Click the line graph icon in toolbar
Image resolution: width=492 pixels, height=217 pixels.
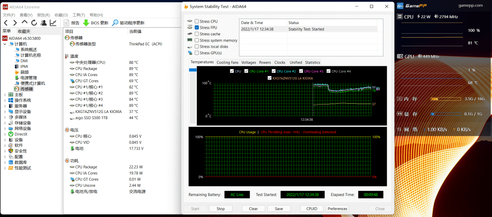(x=53, y=23)
